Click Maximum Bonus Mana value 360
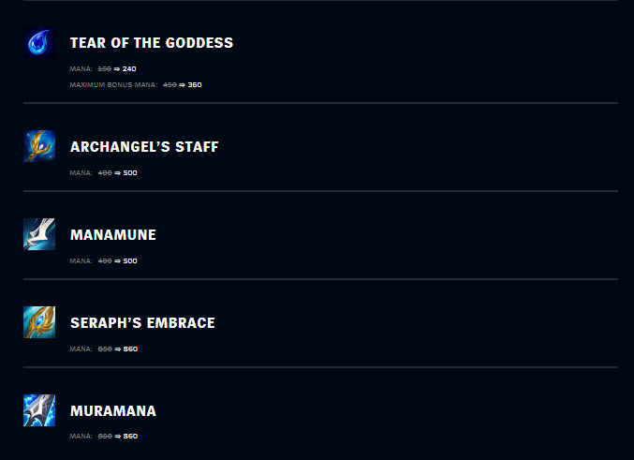The image size is (634, 460). (x=195, y=85)
